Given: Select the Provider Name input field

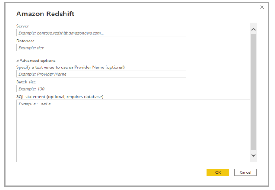Looking at the screenshot, I should [x=101, y=74].
